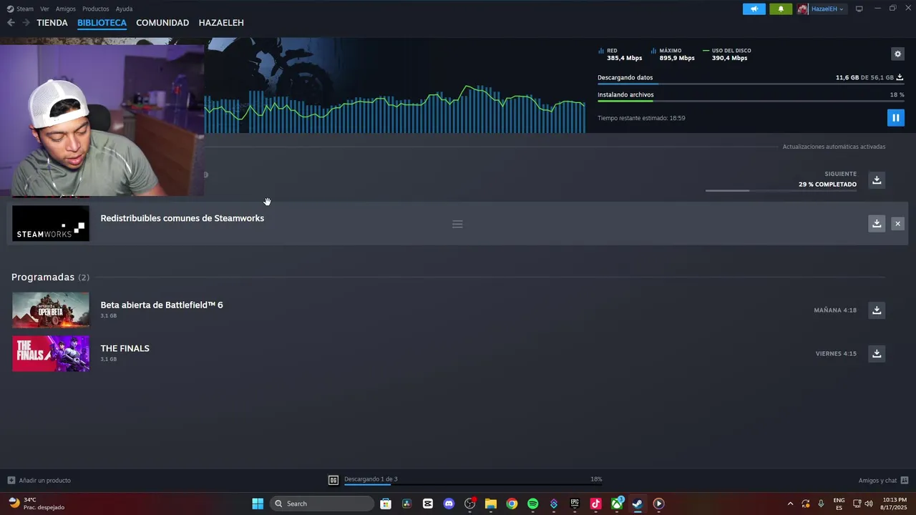Pause the current download

(895, 117)
